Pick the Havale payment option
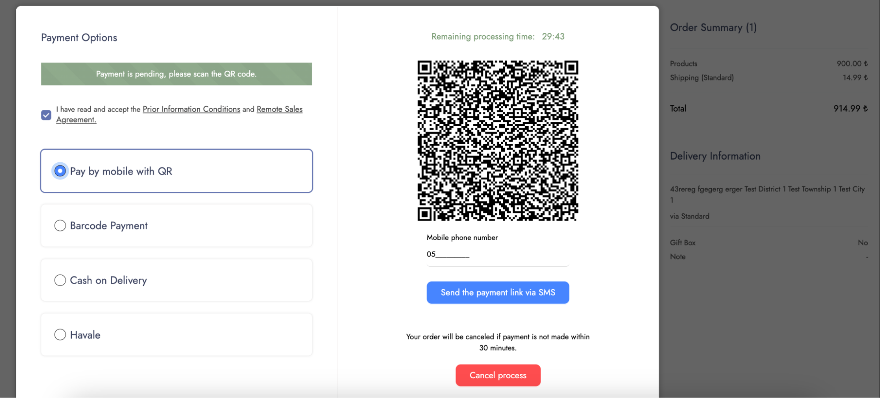 (60, 335)
